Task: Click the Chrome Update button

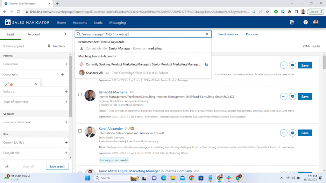Action: click(x=315, y=12)
